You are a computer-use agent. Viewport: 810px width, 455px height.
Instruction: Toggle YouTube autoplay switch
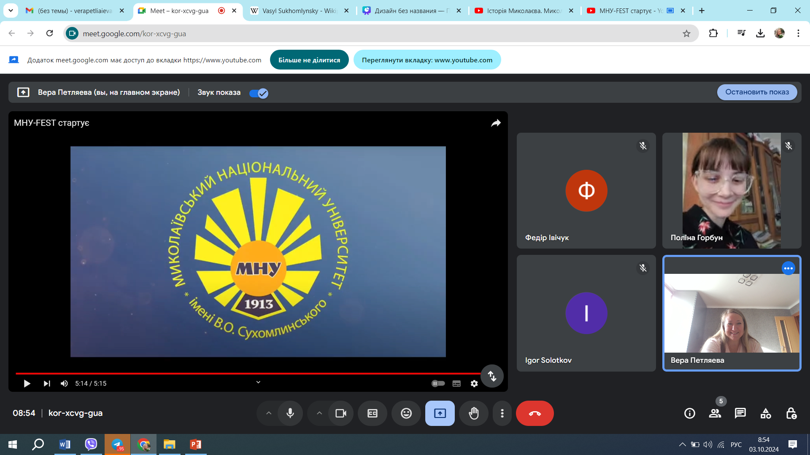click(438, 383)
